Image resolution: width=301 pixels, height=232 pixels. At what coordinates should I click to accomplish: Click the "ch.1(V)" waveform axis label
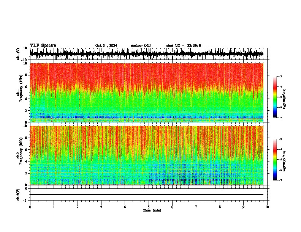18,54
